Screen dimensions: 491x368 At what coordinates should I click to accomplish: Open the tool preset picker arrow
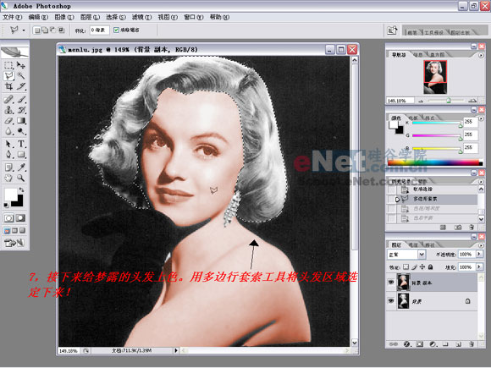[x=24, y=30]
